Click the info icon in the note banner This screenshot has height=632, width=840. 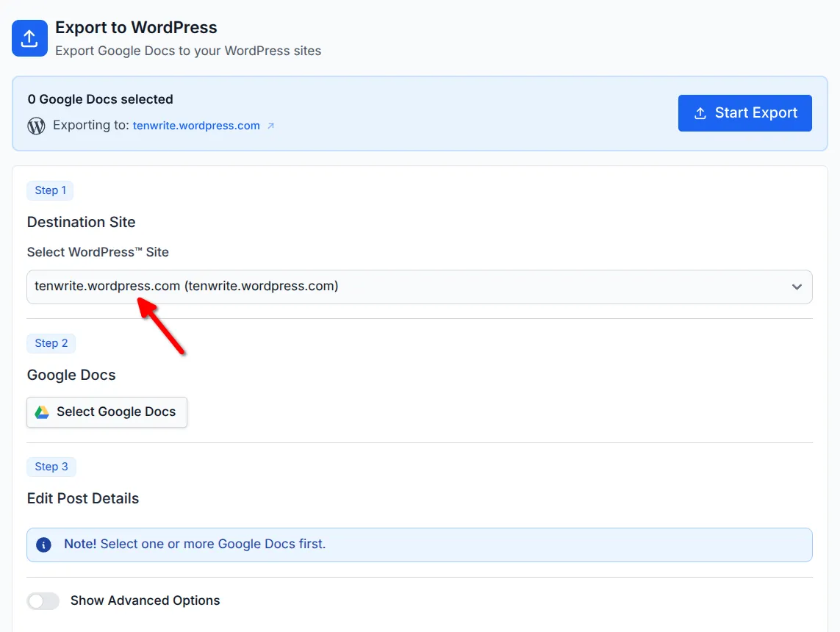coord(43,545)
